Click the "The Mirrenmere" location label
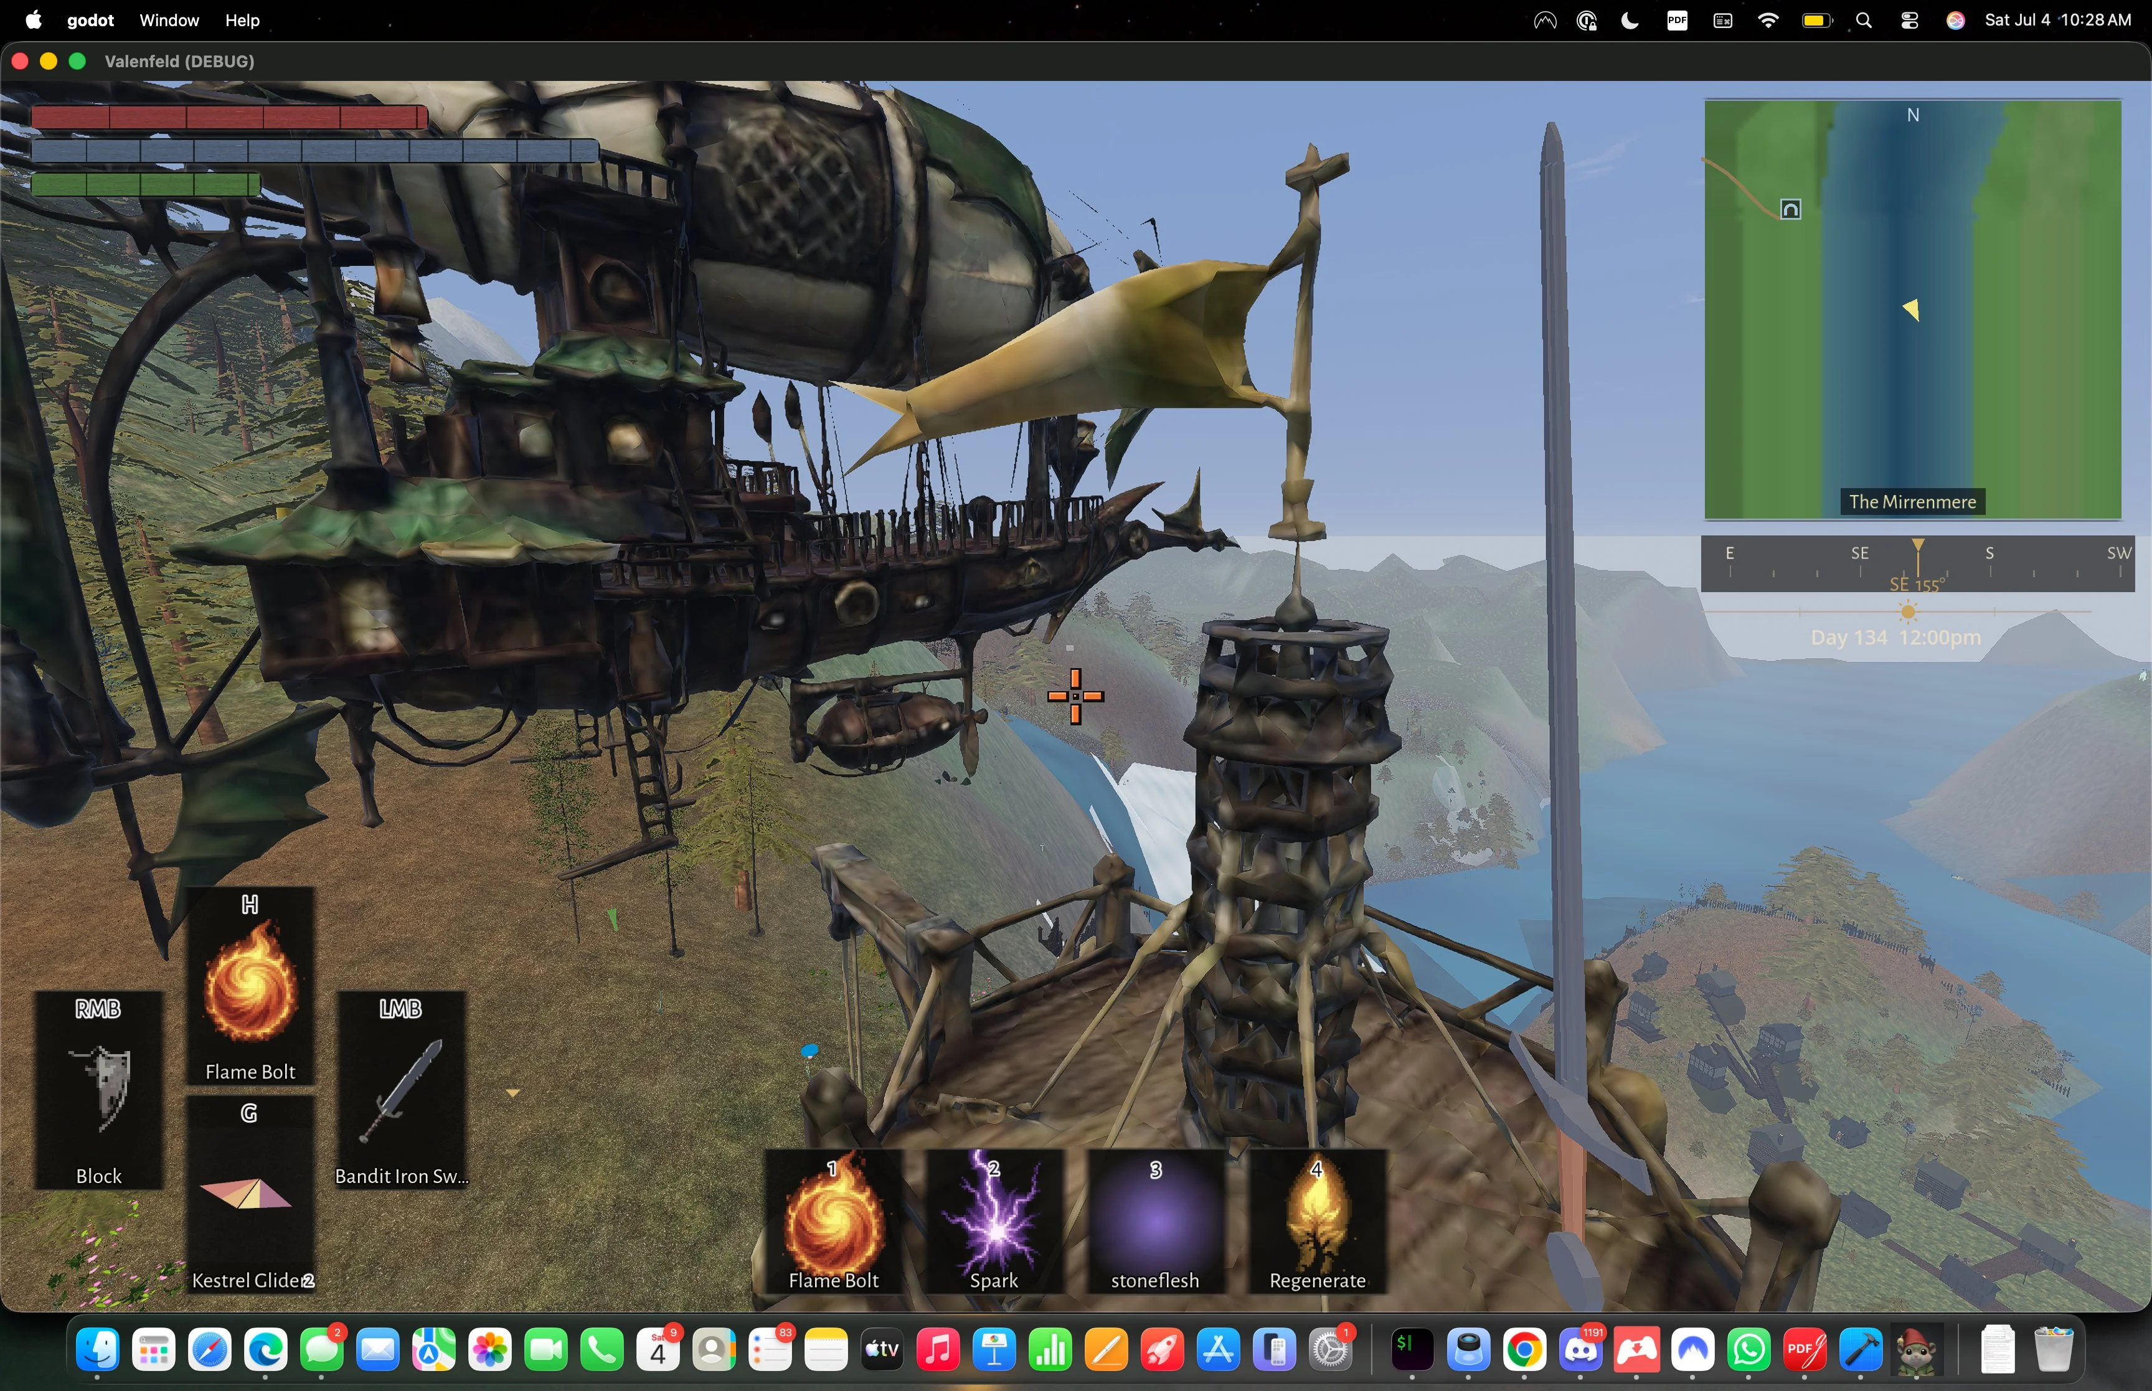Image resolution: width=2152 pixels, height=1391 pixels. 1912,502
